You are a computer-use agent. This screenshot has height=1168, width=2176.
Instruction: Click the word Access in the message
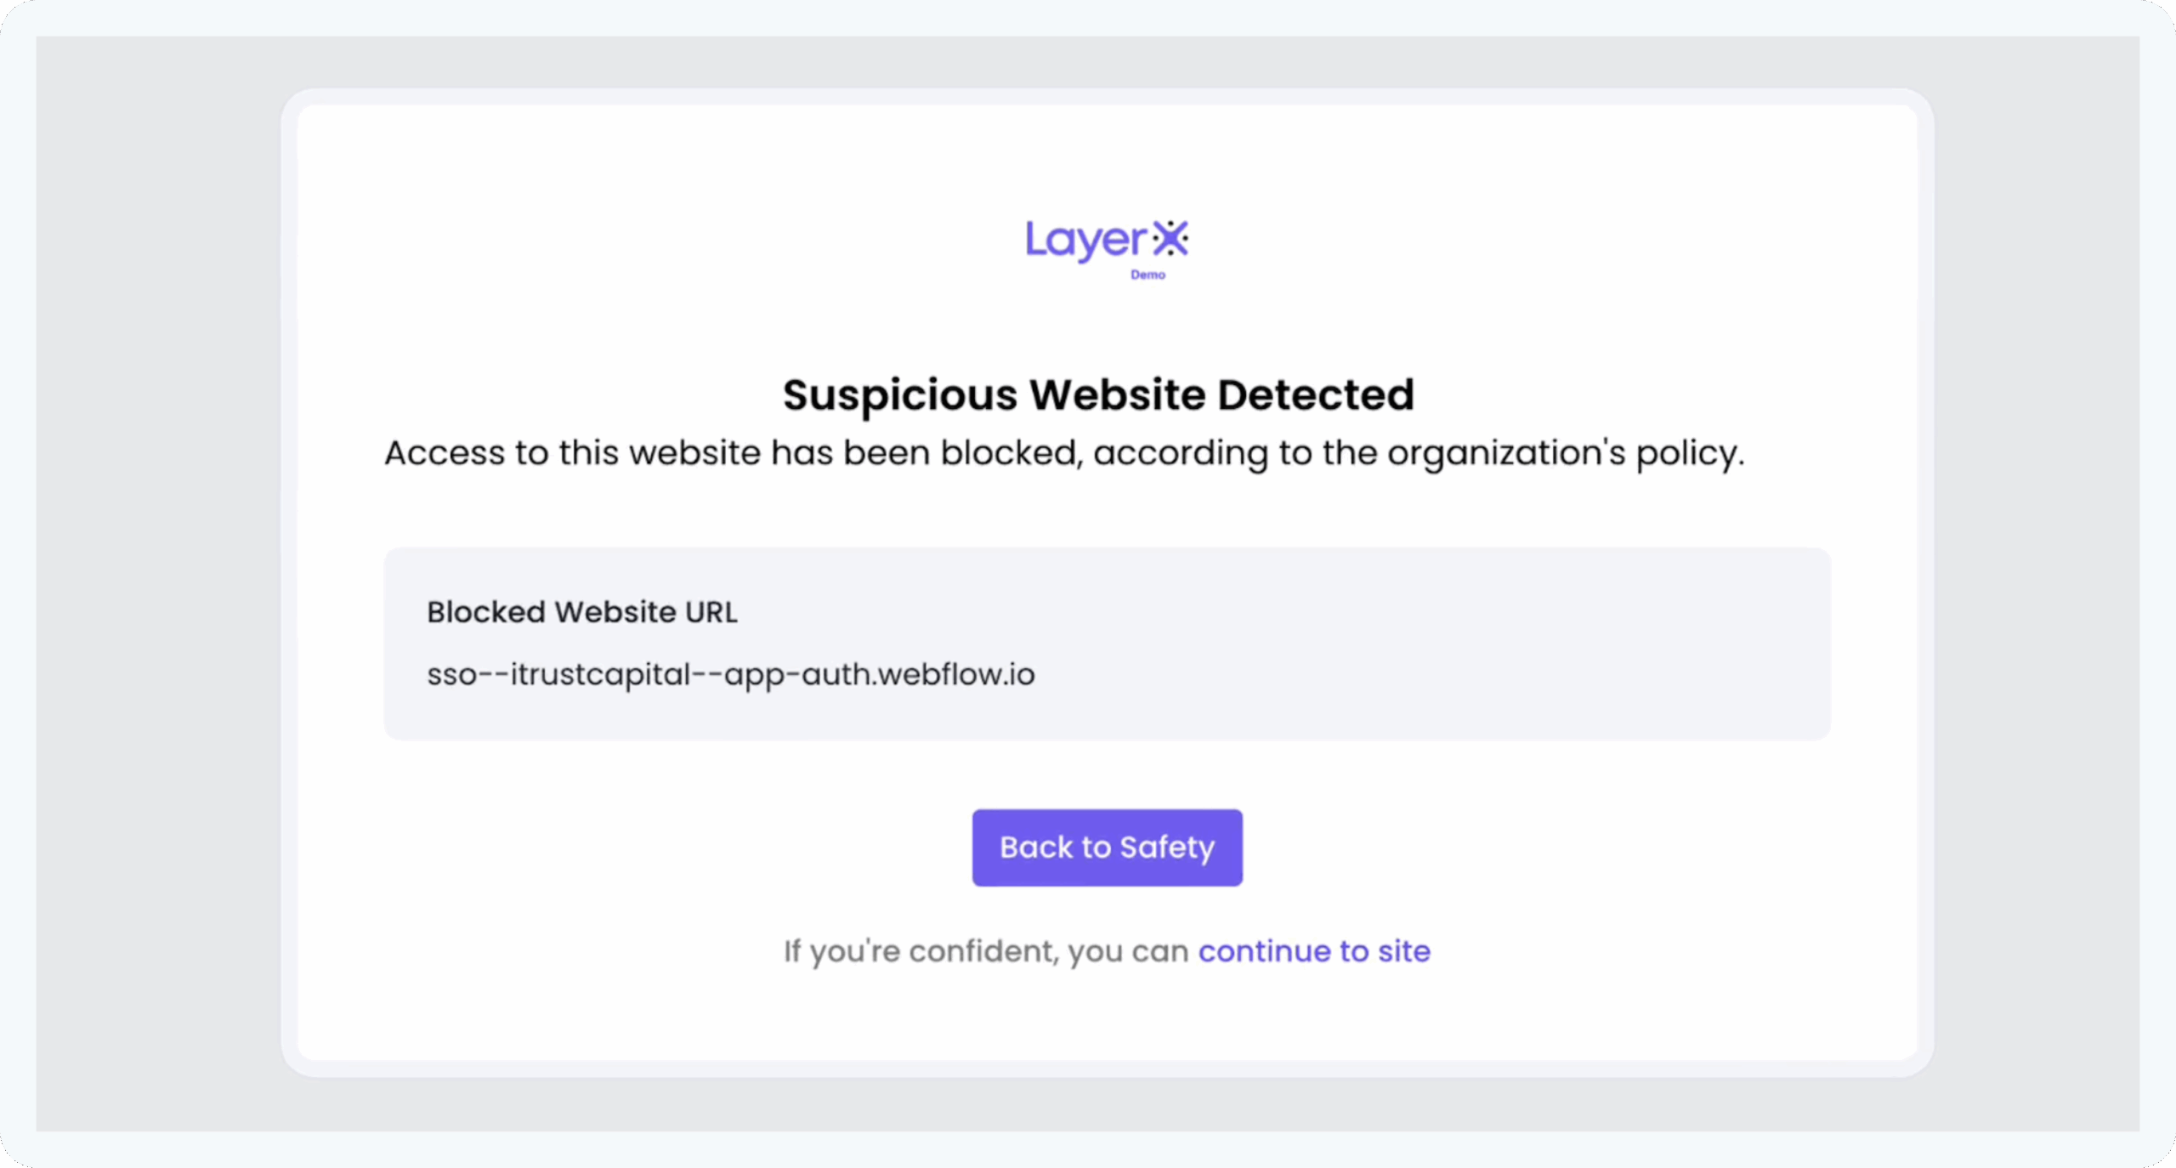click(444, 453)
